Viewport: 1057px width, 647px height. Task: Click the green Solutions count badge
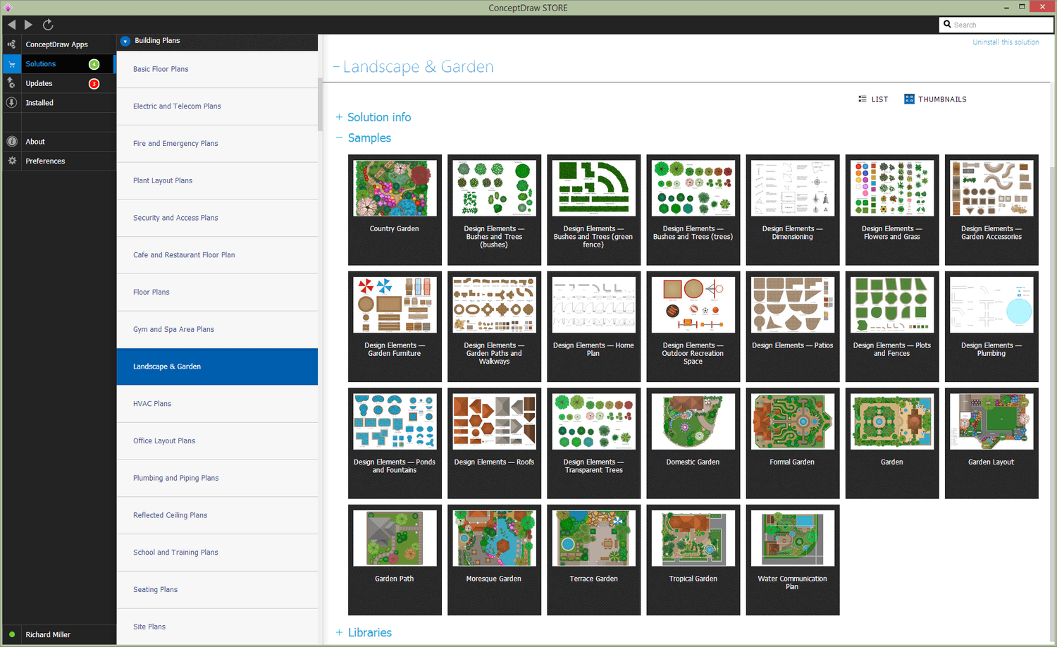[x=94, y=64]
